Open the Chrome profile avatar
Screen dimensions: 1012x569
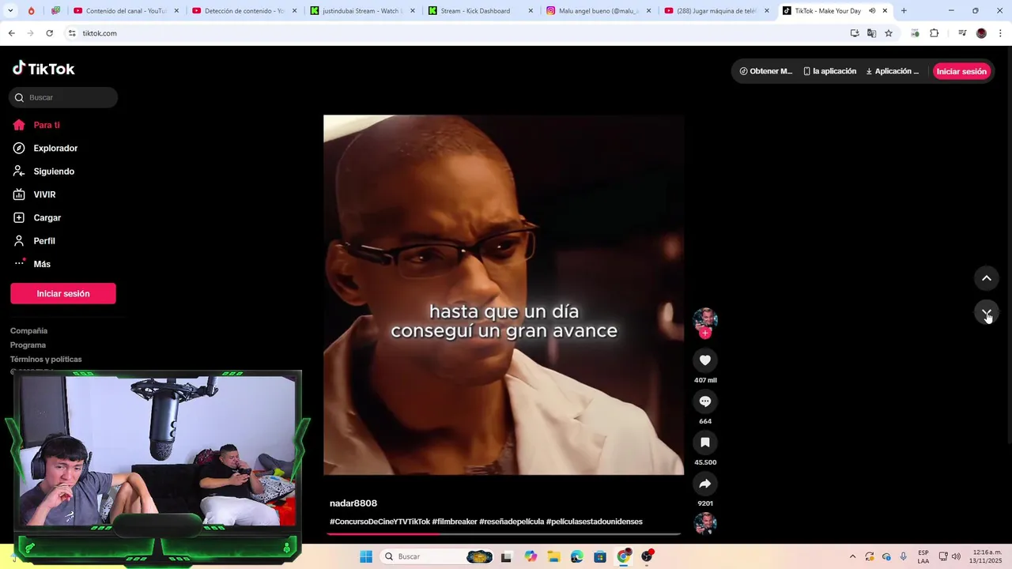tap(981, 33)
